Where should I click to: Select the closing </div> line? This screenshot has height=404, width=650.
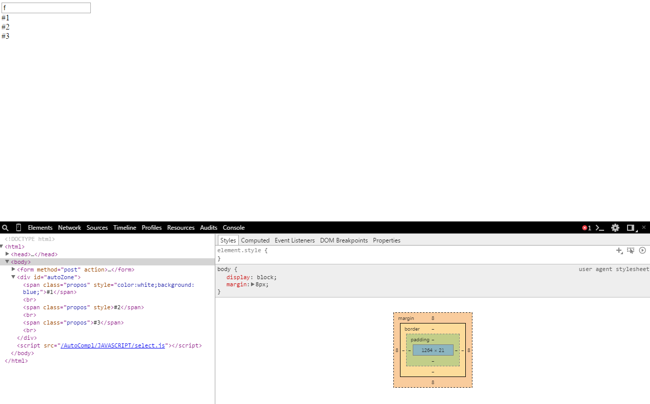click(27, 338)
